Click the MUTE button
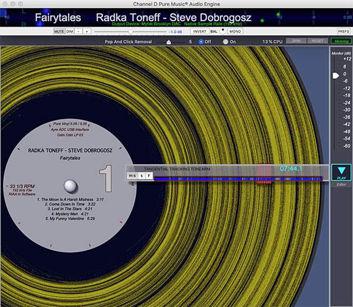353x307 pixels. coord(59,31)
